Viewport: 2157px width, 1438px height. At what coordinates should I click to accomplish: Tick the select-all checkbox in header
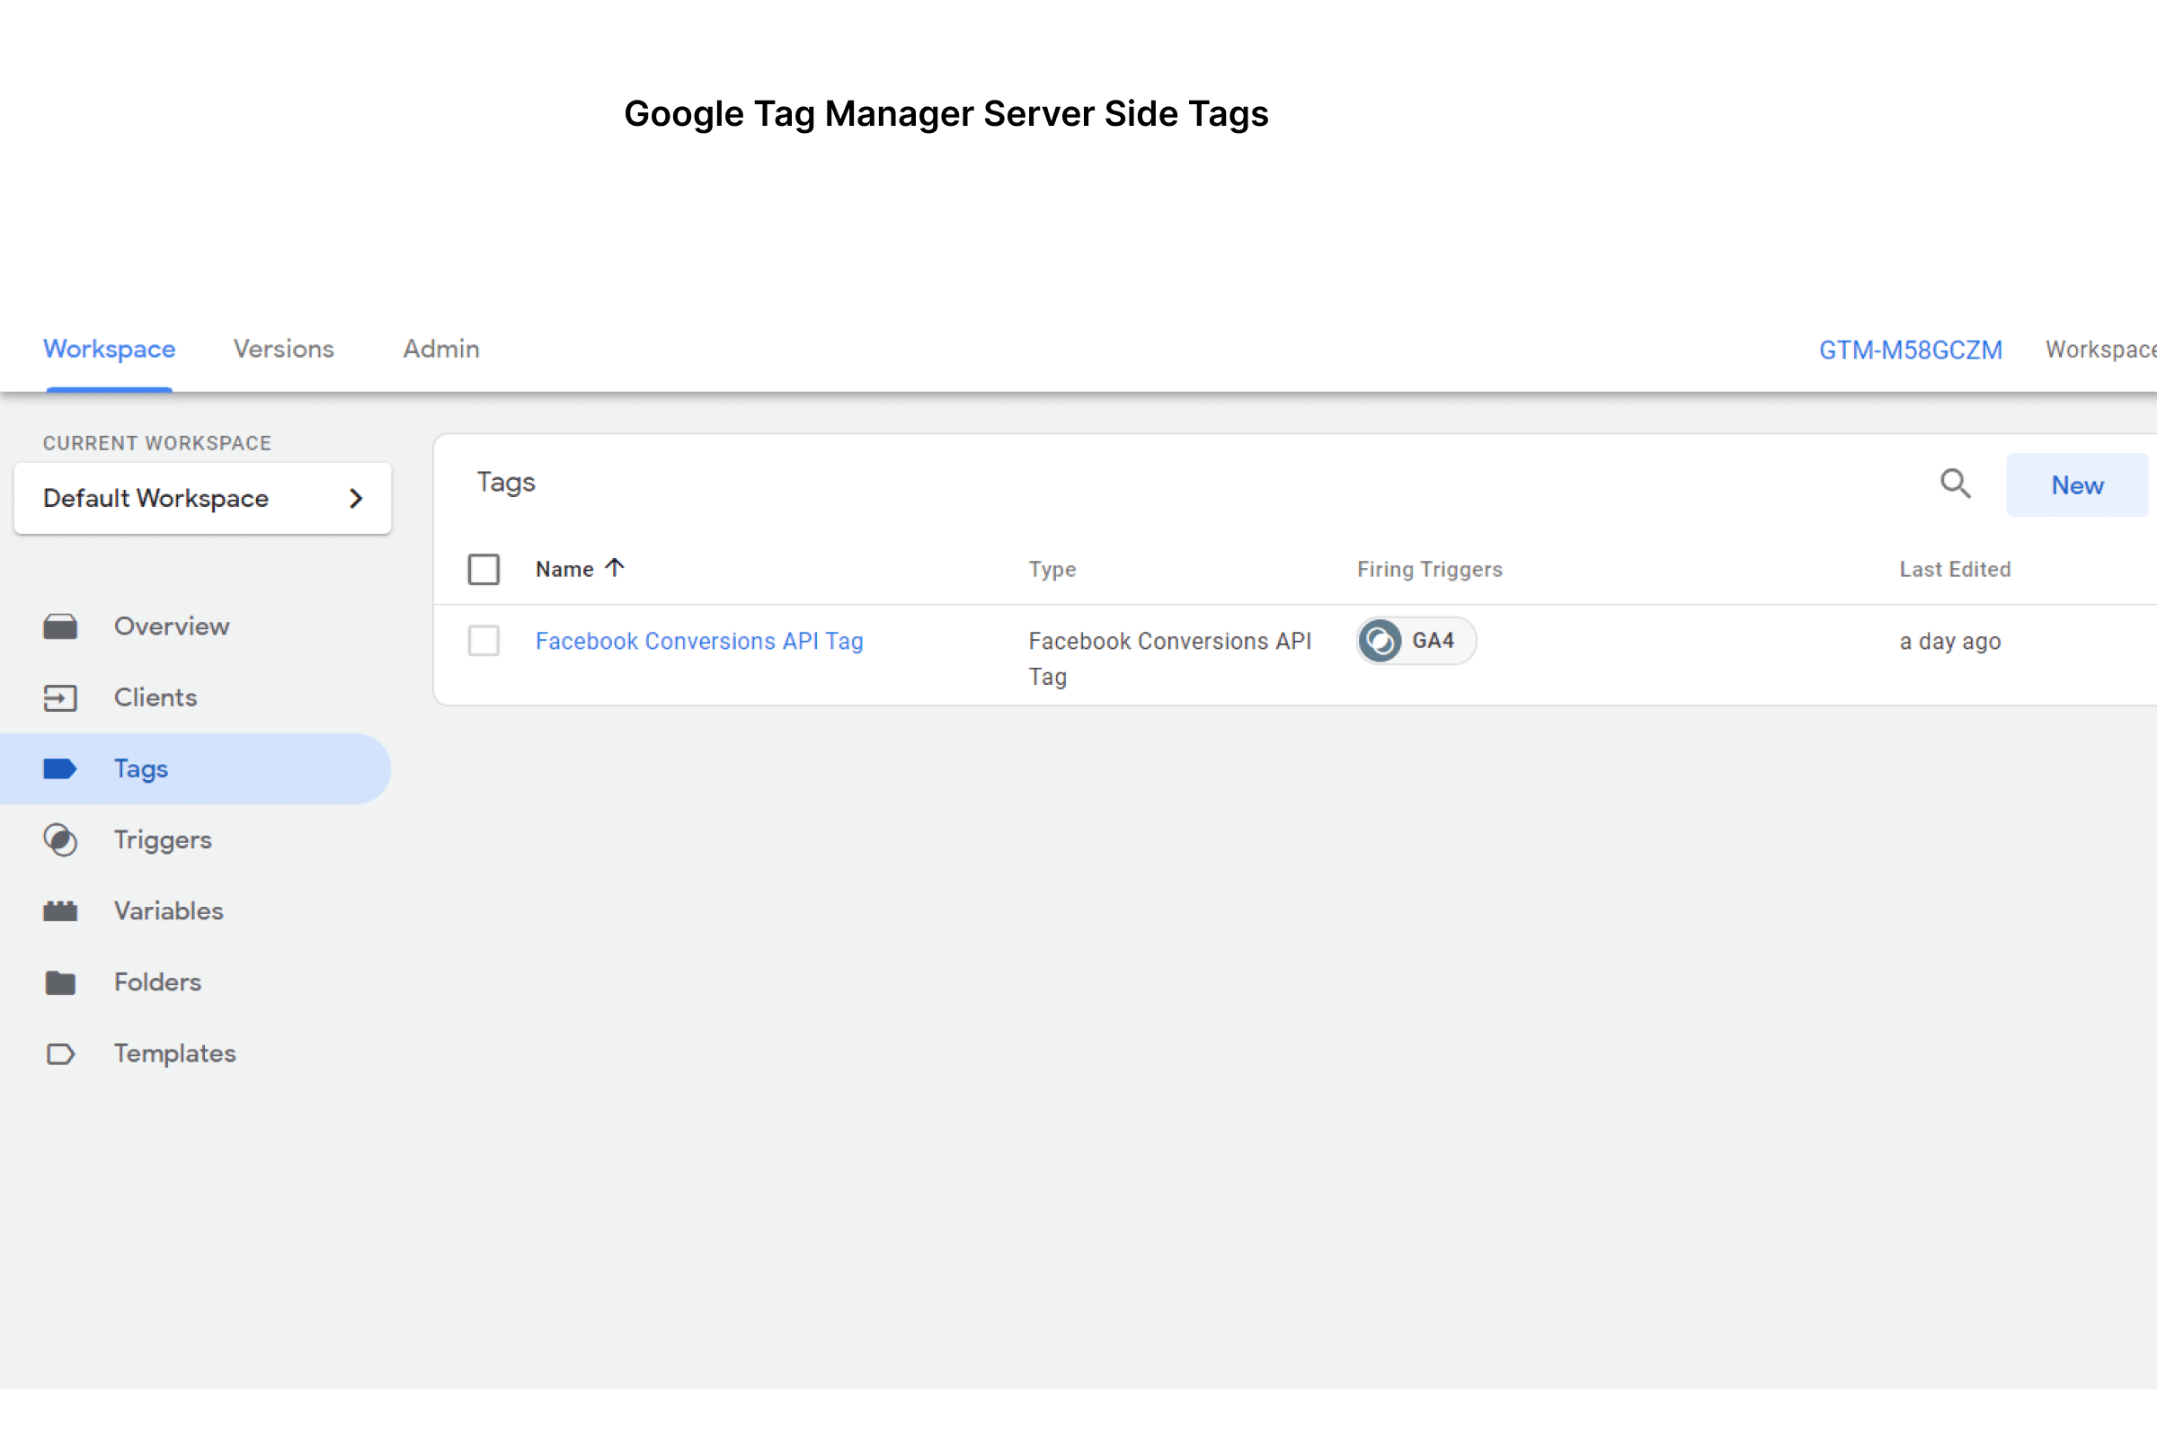[484, 570]
